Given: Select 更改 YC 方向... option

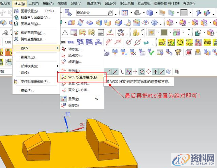Looking at the screenshot, I should (x=82, y=90).
